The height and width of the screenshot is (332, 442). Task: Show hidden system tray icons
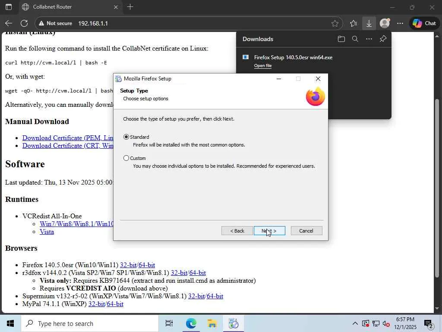[x=355, y=323]
